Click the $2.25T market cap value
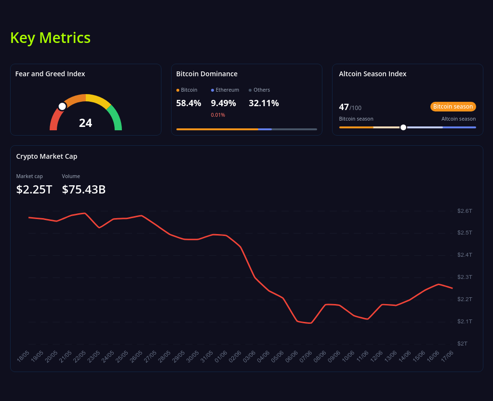The height and width of the screenshot is (401, 493). click(x=34, y=190)
